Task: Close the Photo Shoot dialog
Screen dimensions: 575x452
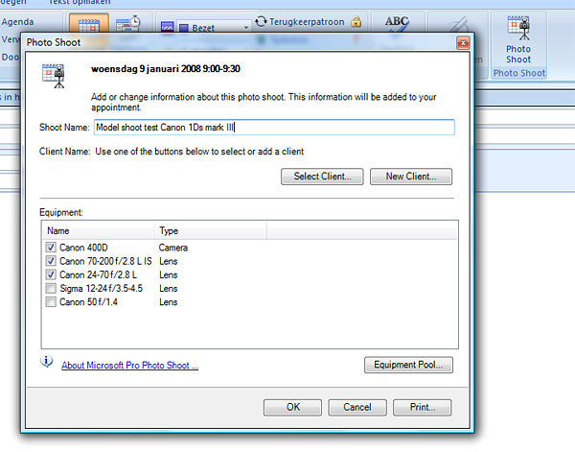Action: [463, 43]
